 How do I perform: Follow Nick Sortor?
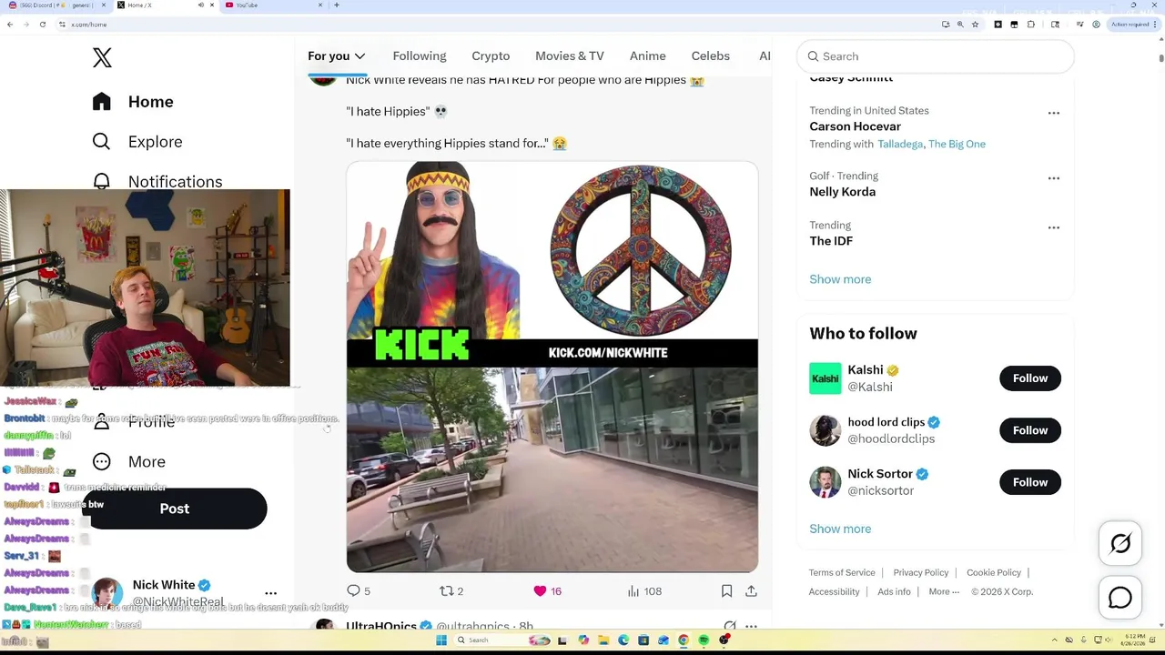point(1030,482)
